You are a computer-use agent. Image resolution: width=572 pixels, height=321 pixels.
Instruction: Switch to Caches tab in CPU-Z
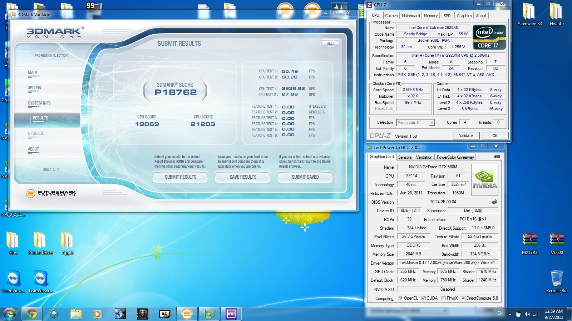pyautogui.click(x=391, y=16)
